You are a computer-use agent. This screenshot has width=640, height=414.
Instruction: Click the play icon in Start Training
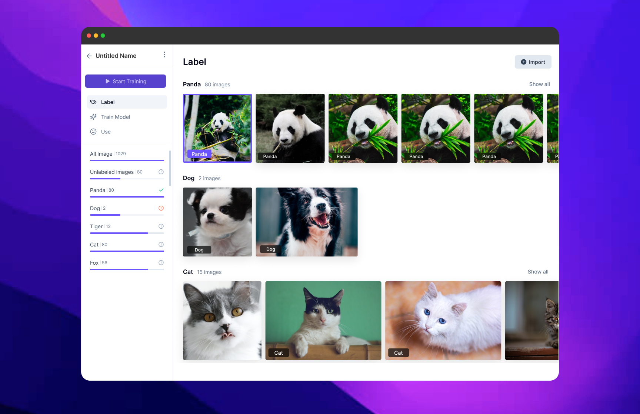(107, 81)
